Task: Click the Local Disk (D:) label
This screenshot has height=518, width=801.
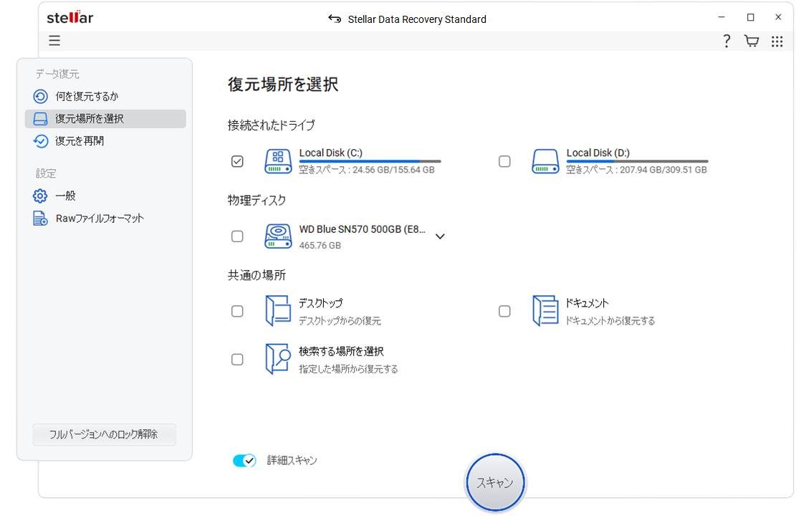Action: (x=598, y=153)
